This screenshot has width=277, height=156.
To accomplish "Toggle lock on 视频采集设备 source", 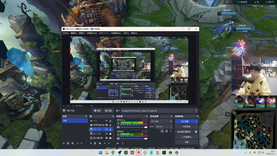I will [110, 125].
